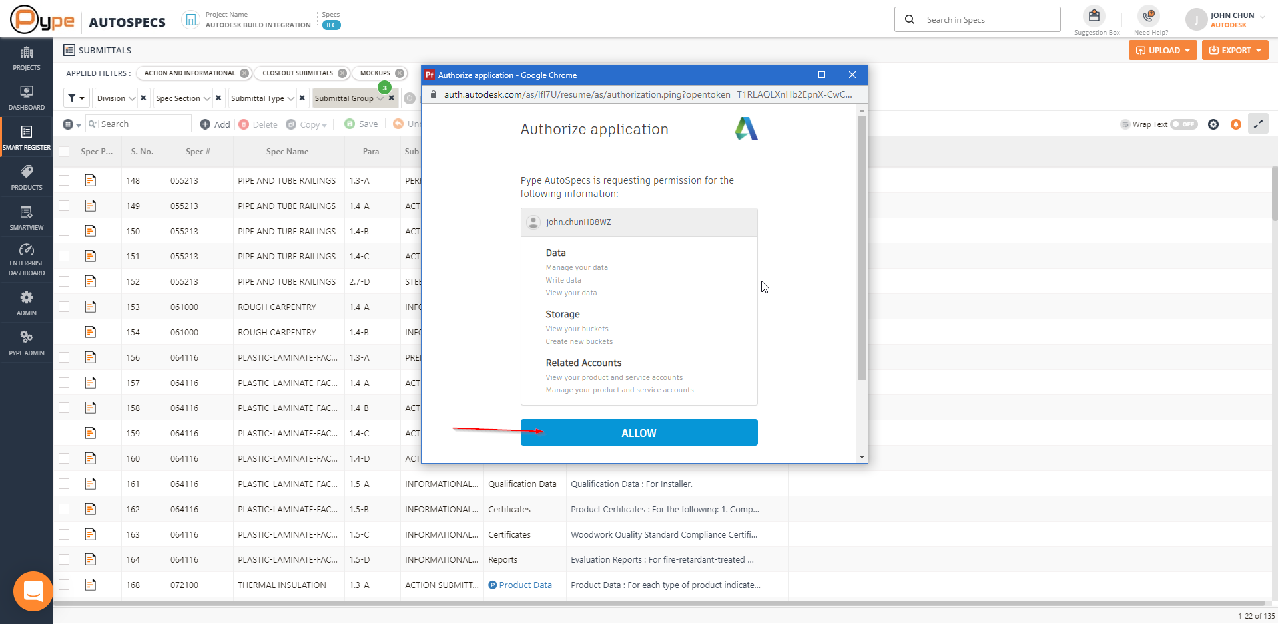Open the Division dropdown
This screenshot has height=624, width=1278.
[x=116, y=98]
